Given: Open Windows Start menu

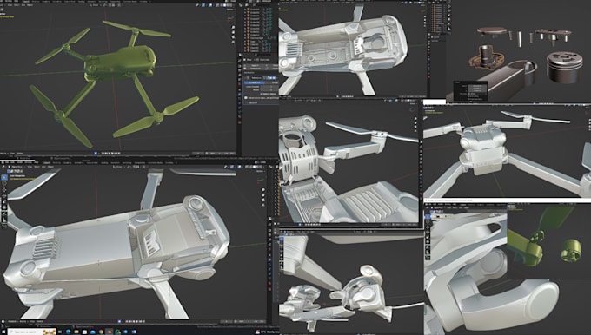Looking at the screenshot, I should tap(3, 332).
